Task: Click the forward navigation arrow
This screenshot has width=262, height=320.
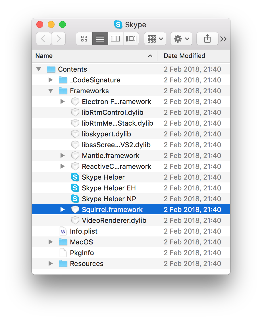Action: 59,39
